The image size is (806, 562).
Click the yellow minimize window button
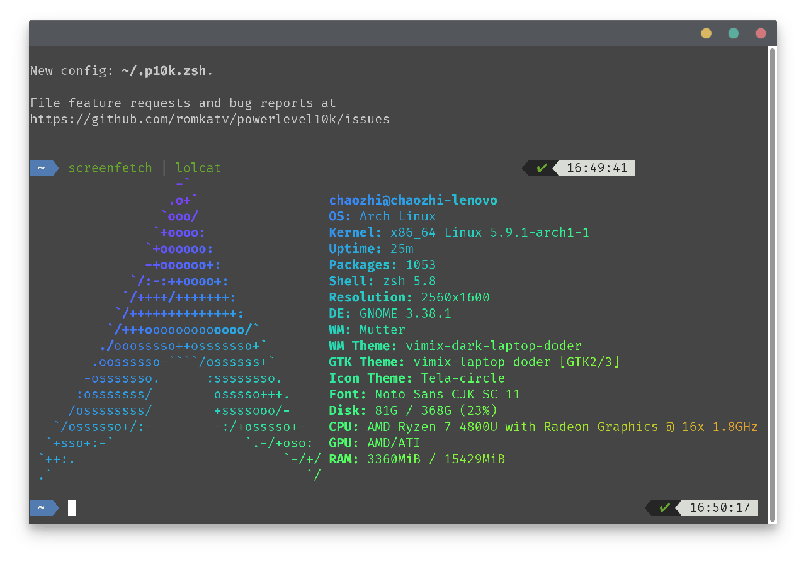click(706, 33)
